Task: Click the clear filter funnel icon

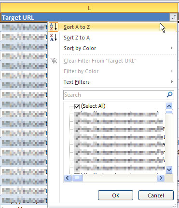Action: [x=54, y=61]
